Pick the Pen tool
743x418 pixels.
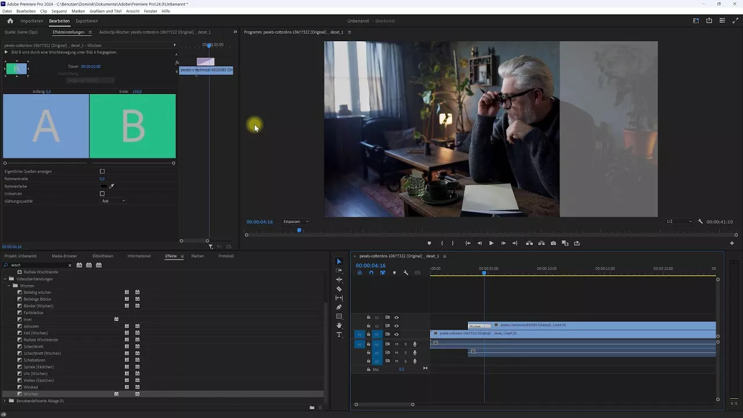coord(340,307)
